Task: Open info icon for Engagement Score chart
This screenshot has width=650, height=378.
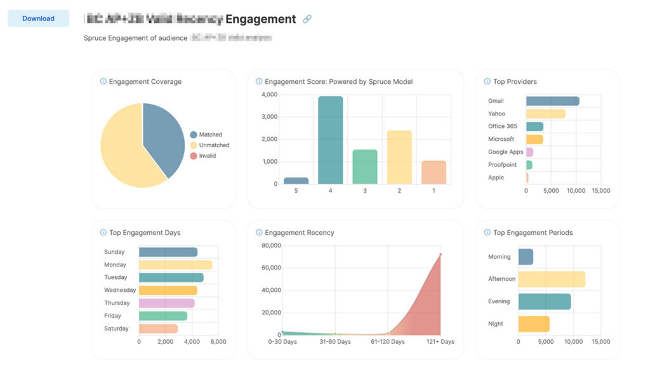Action: tap(259, 82)
